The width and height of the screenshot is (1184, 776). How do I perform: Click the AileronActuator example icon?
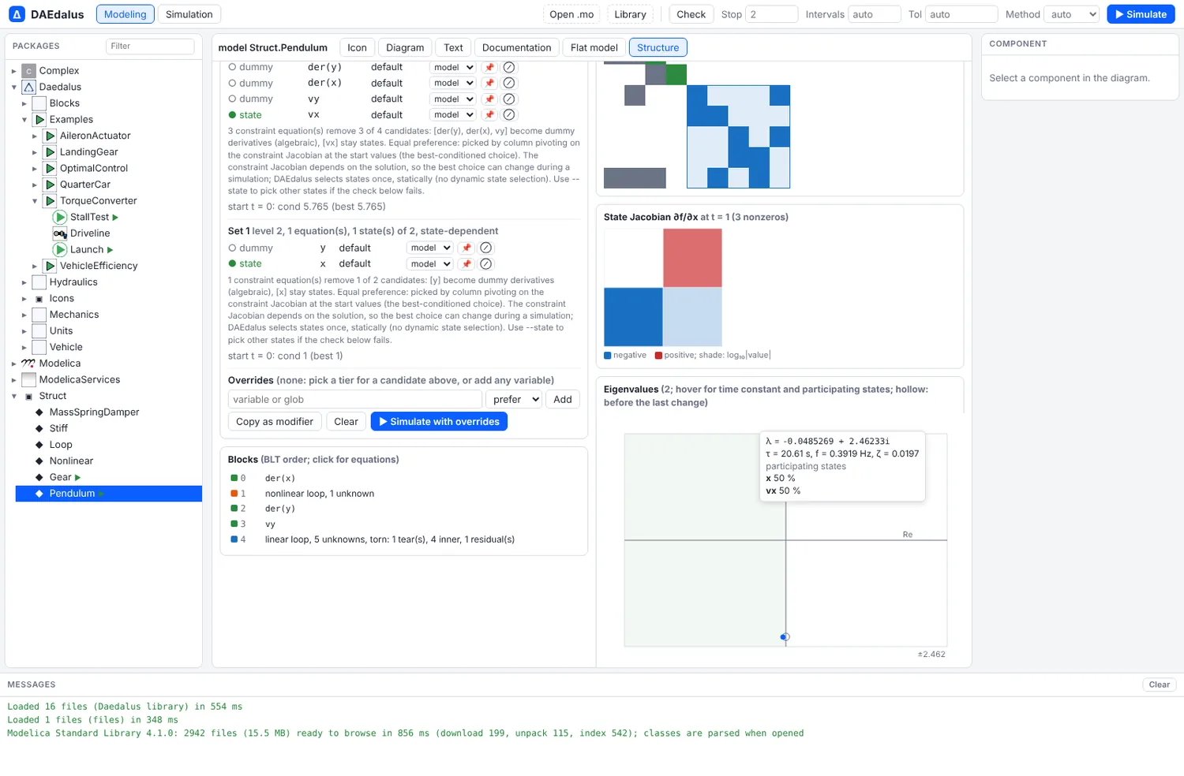(50, 136)
